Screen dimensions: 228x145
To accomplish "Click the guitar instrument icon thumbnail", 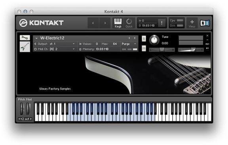I will coord(25,47).
